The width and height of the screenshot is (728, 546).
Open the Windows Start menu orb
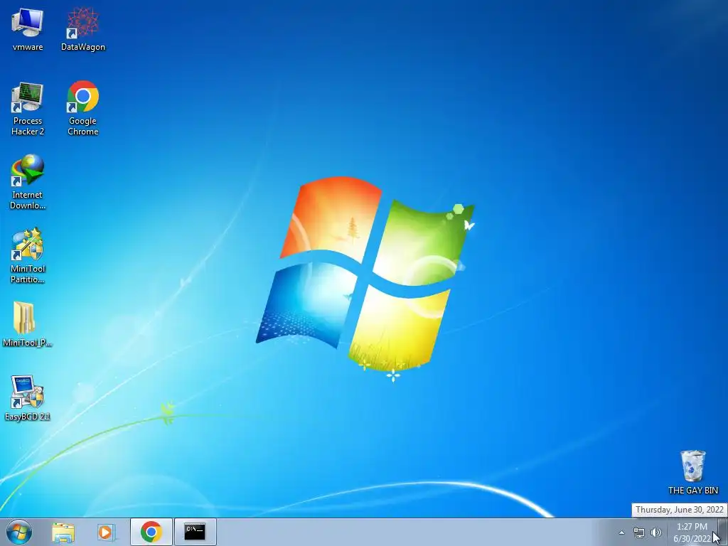point(19,532)
